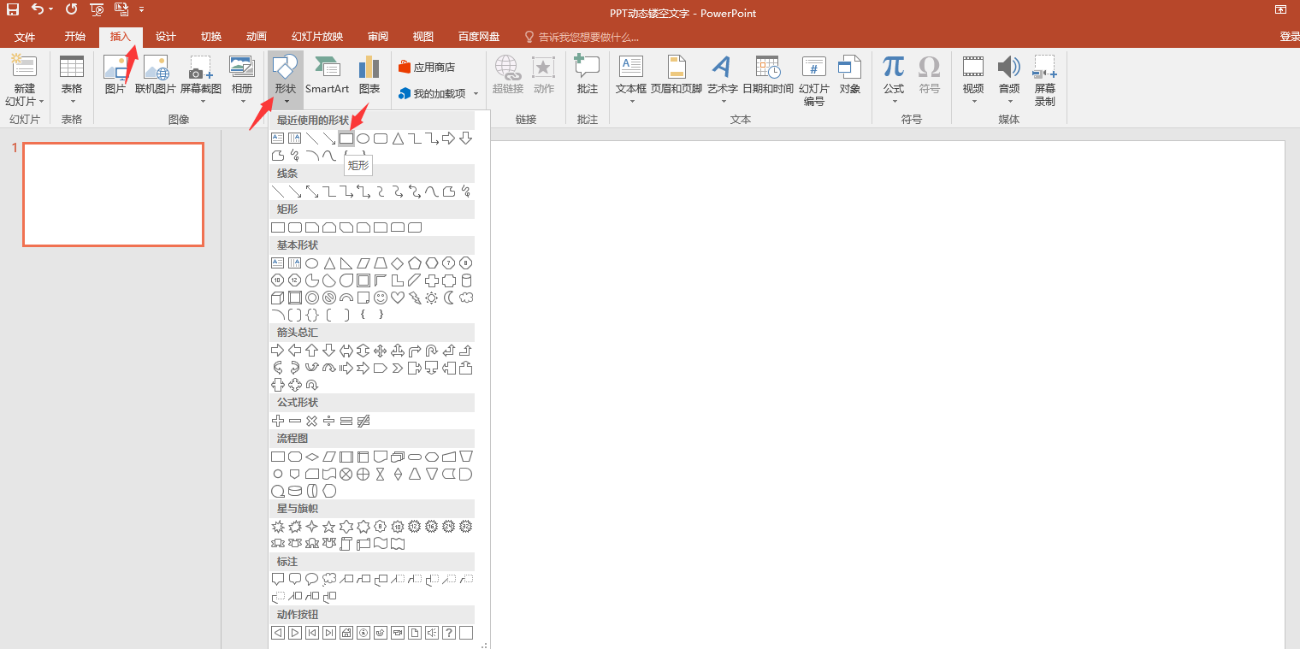
Task: Select the diamond shape in basic shapes
Action: (398, 263)
